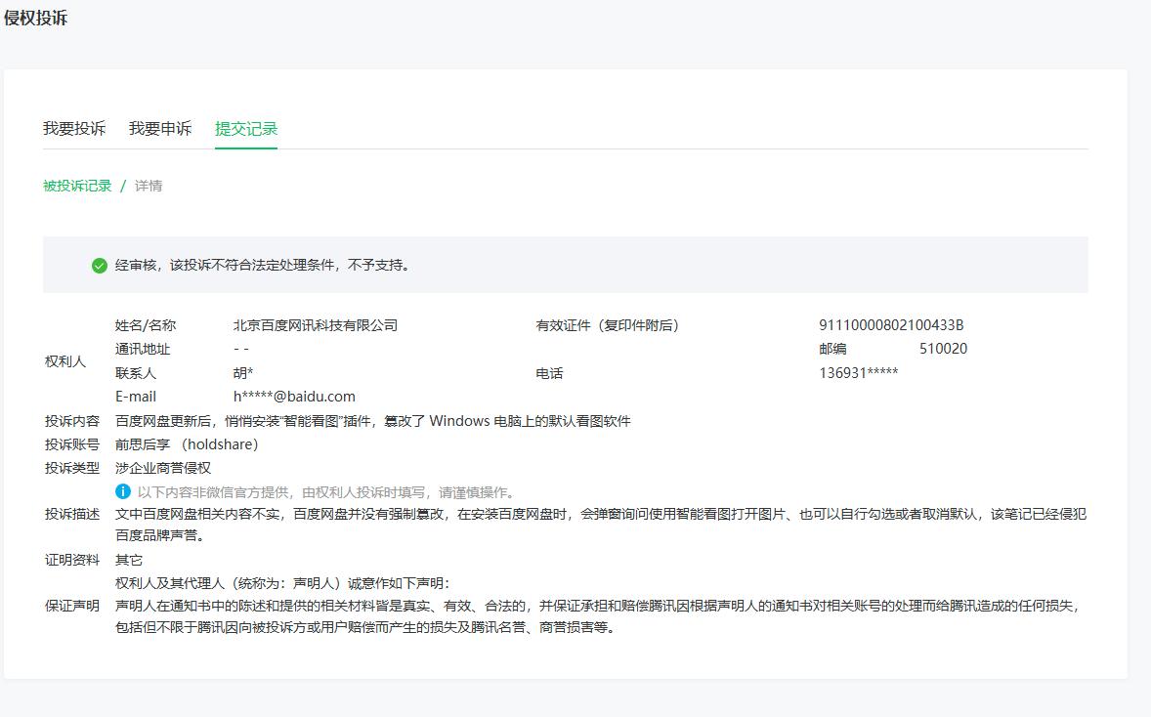This screenshot has width=1151, height=717.
Task: Click the 详情 breadcrumb item
Action: tap(149, 186)
